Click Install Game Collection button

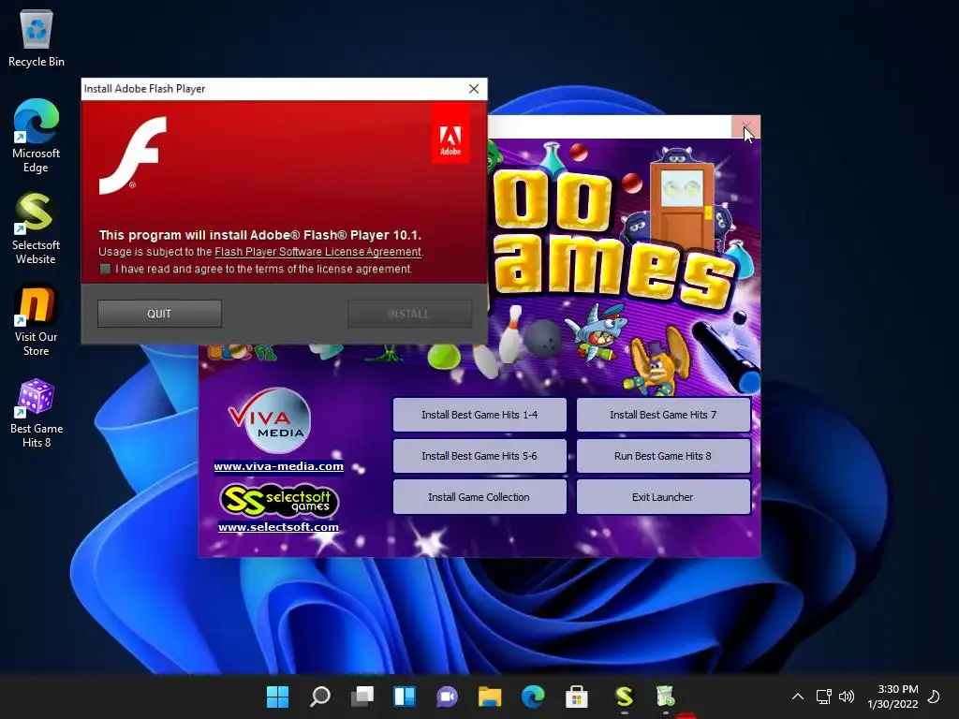(x=479, y=497)
